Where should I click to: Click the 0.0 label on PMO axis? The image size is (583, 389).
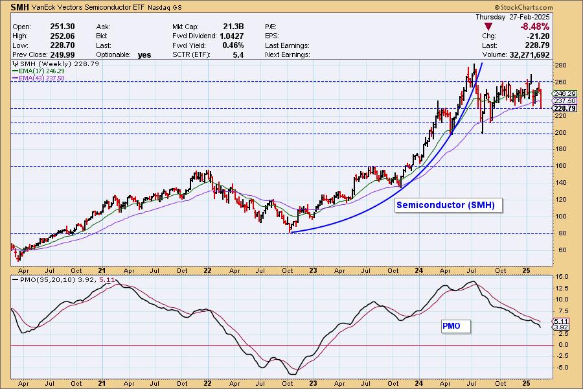562,345
